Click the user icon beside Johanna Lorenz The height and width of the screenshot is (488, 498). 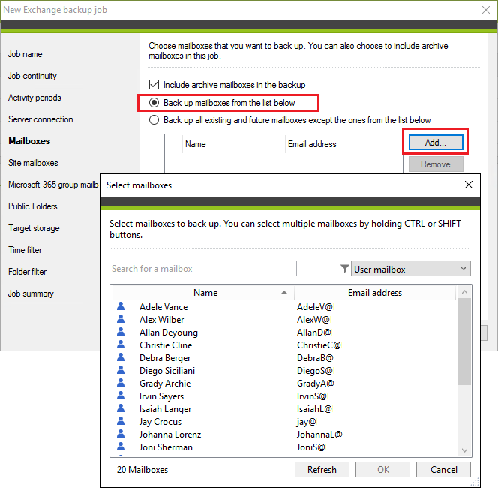point(121,434)
